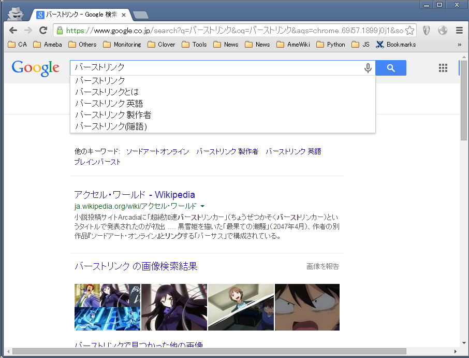
Task: Select suggestion バーストリンク 英語
Action: point(223,103)
